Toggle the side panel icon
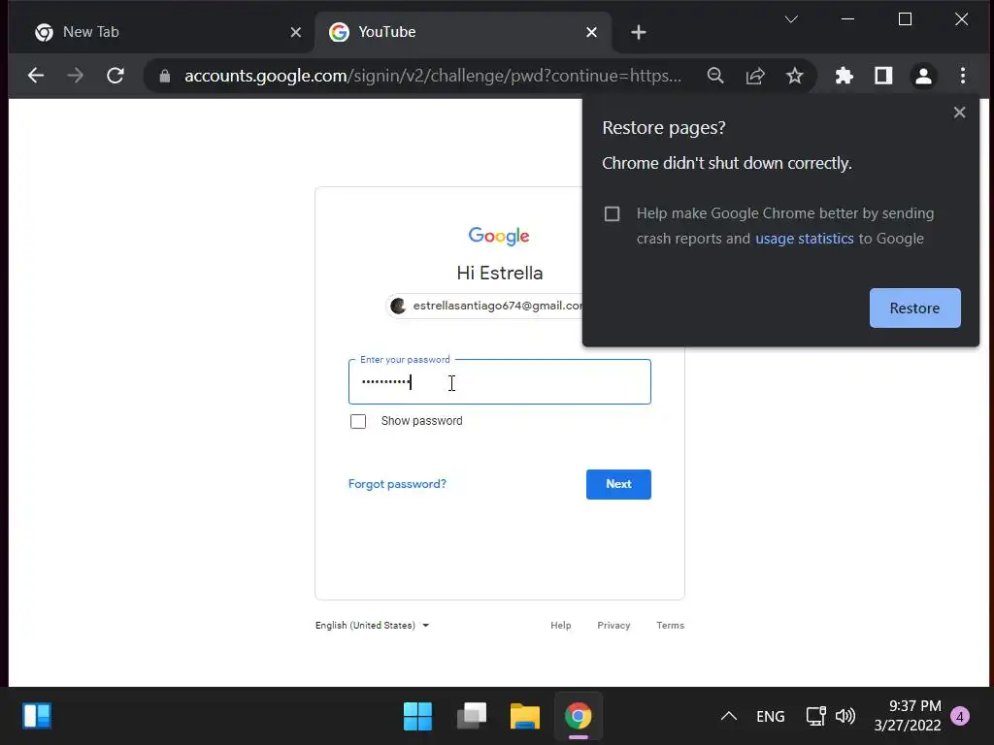This screenshot has width=994, height=745. click(883, 76)
